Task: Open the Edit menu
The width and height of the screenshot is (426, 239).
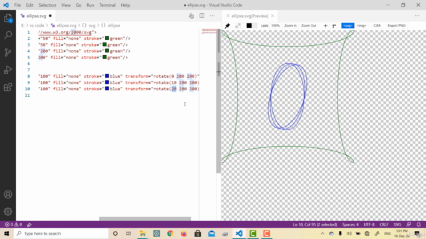Action: click(29, 5)
